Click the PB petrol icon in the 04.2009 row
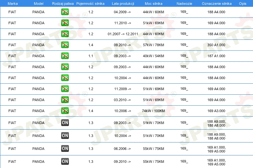 click(65, 12)
